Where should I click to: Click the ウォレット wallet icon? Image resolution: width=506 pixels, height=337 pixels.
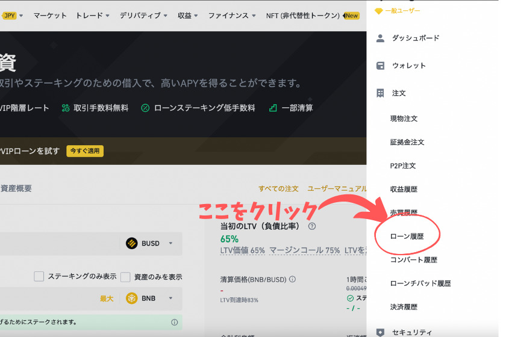click(381, 66)
